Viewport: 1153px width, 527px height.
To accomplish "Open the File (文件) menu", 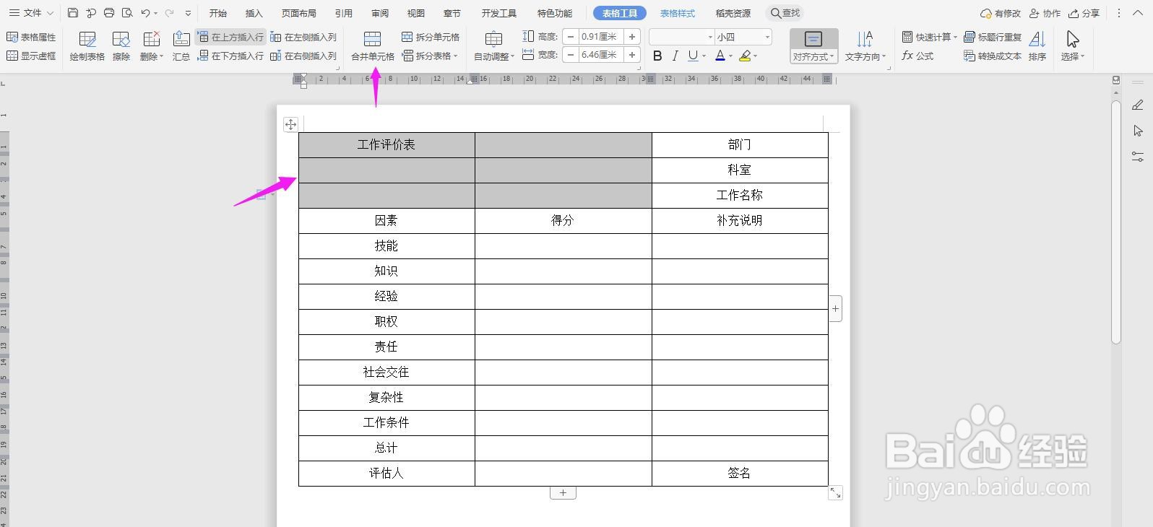I will click(x=30, y=13).
